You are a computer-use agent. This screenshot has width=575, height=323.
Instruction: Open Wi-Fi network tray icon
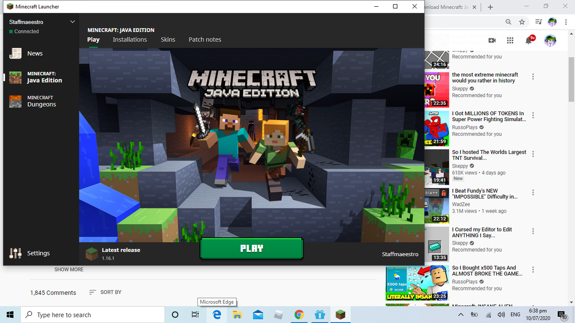pos(488,315)
